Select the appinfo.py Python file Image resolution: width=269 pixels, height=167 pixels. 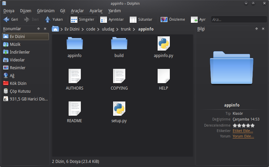[164, 43]
